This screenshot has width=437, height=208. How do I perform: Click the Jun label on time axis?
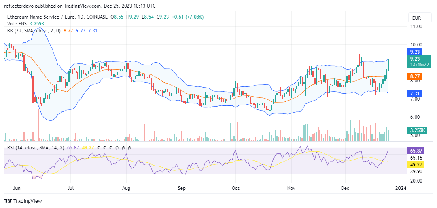[17, 188]
